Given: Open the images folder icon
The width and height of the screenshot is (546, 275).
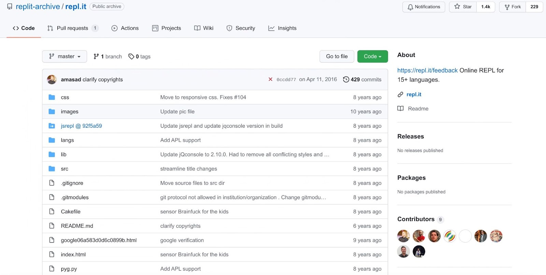Looking at the screenshot, I should [52, 111].
